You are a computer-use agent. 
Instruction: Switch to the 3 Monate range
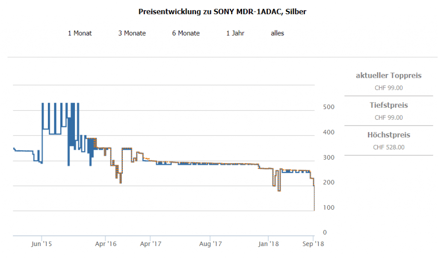pos(132,33)
